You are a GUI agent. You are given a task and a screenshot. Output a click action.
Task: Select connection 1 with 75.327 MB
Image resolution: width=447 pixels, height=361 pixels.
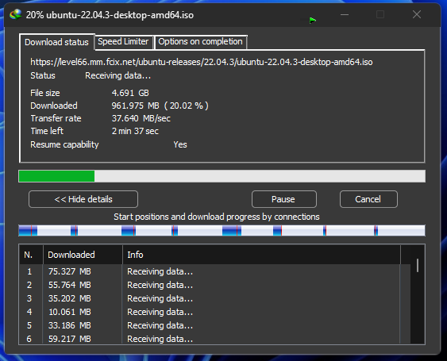coord(210,271)
